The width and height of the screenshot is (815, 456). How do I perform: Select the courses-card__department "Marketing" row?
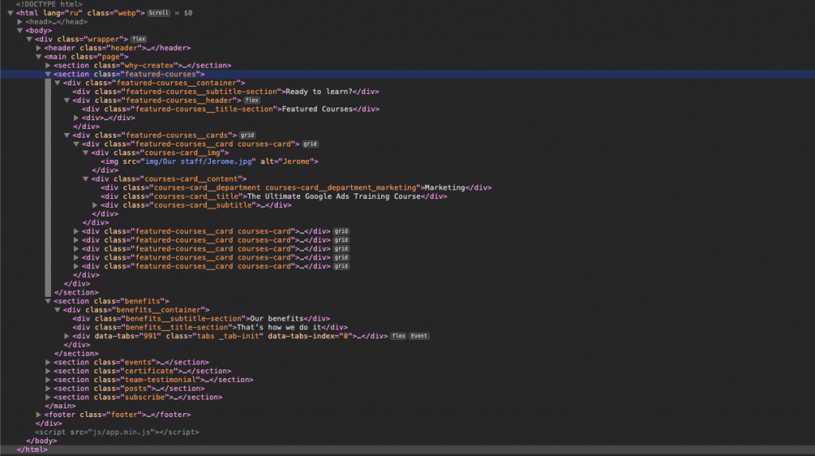click(x=296, y=188)
